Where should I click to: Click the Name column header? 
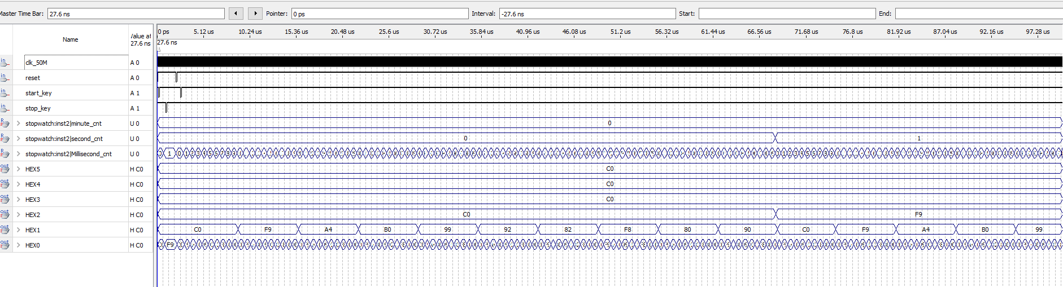tap(71, 39)
